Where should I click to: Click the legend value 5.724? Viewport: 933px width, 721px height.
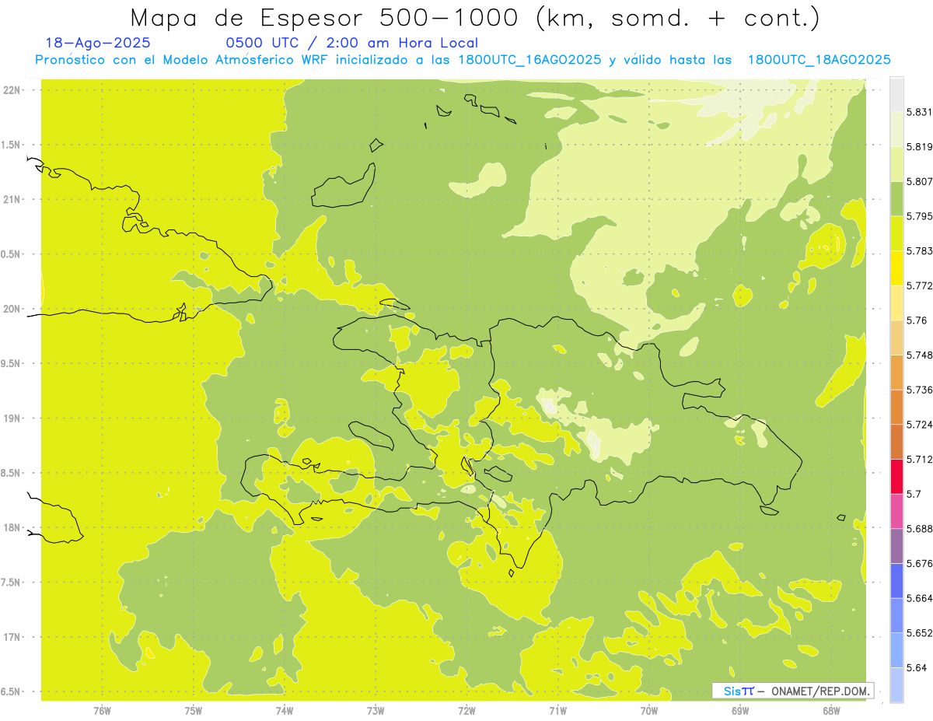(919, 425)
